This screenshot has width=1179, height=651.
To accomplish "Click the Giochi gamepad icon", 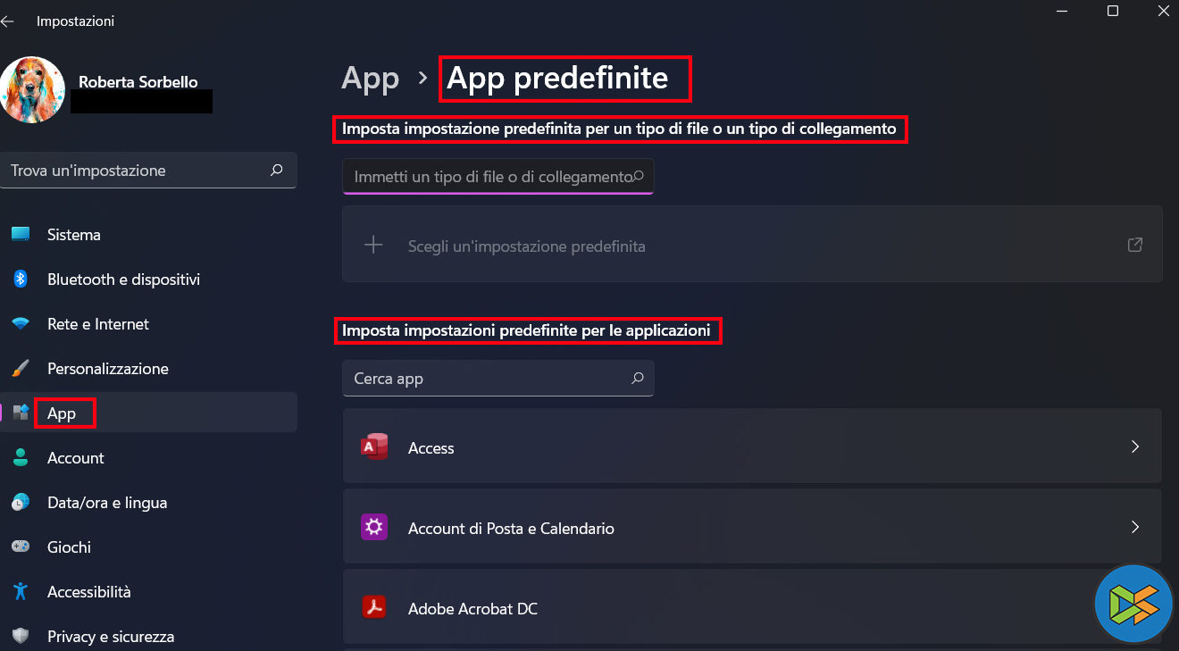I will (21, 547).
